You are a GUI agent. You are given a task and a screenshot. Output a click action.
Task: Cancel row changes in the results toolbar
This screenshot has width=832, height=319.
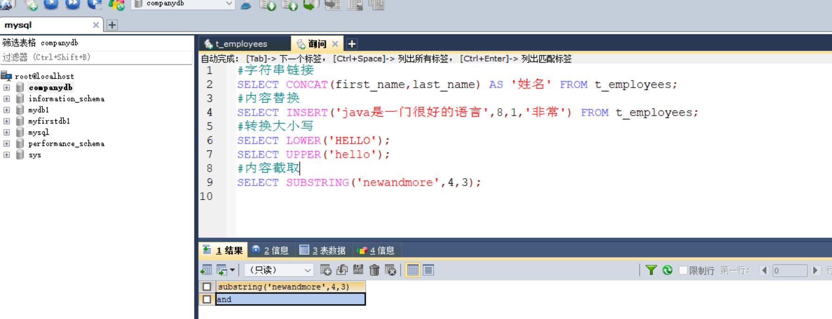[x=390, y=270]
